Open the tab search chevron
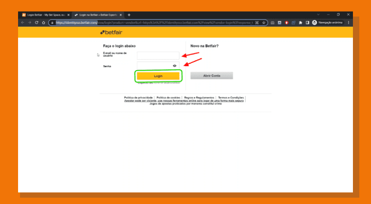Screen dimensions: 371x204 pos(318,15)
